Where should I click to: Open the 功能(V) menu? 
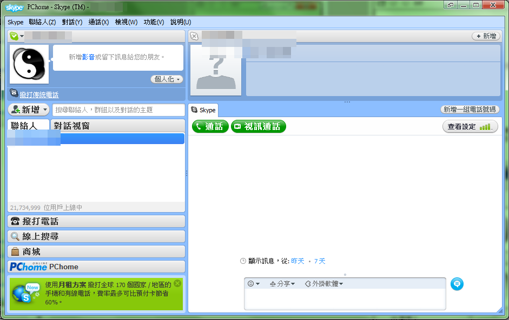click(x=154, y=22)
